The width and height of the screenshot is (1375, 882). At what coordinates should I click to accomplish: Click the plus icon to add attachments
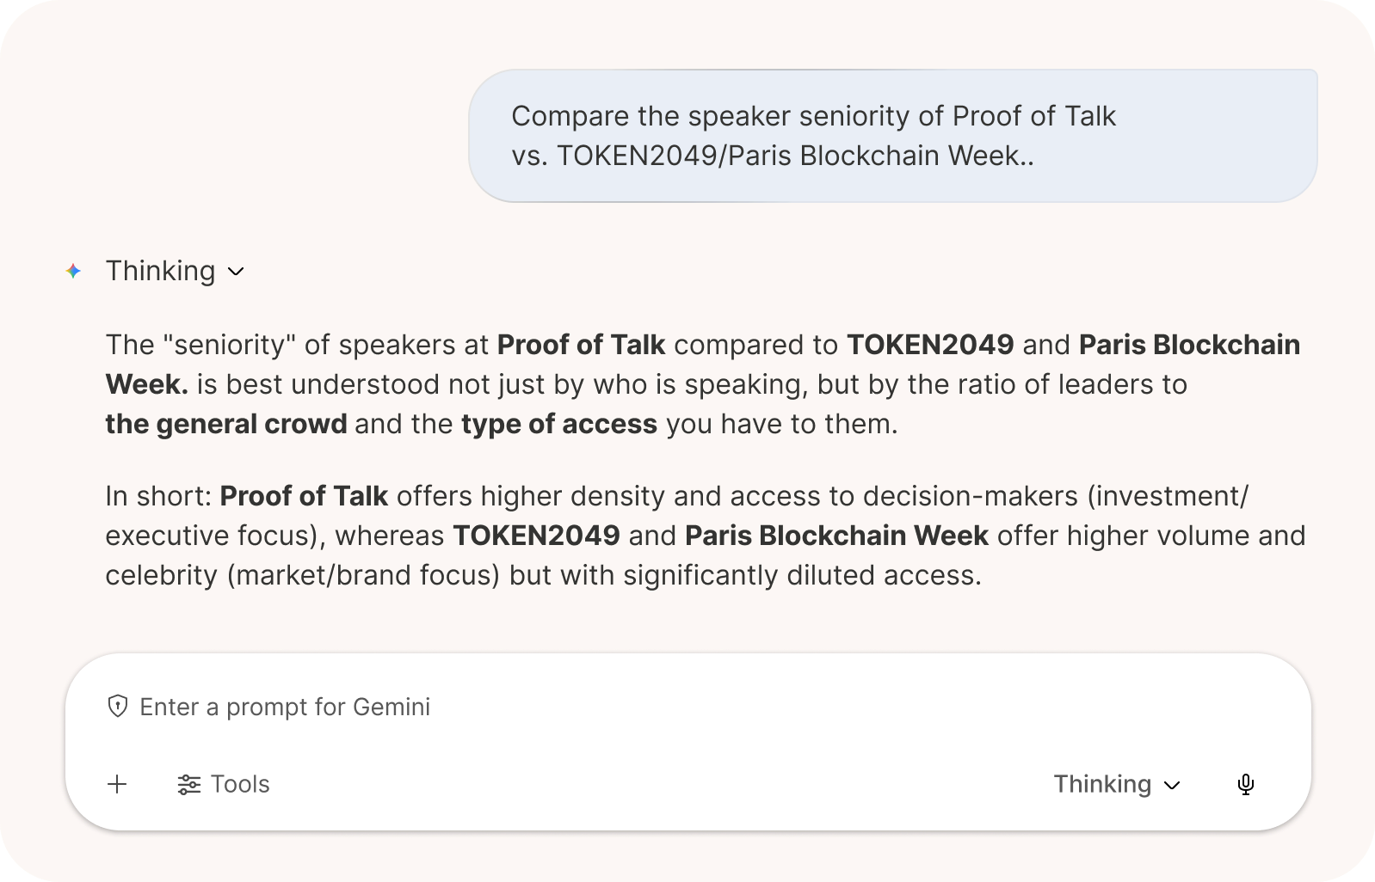pos(117,784)
